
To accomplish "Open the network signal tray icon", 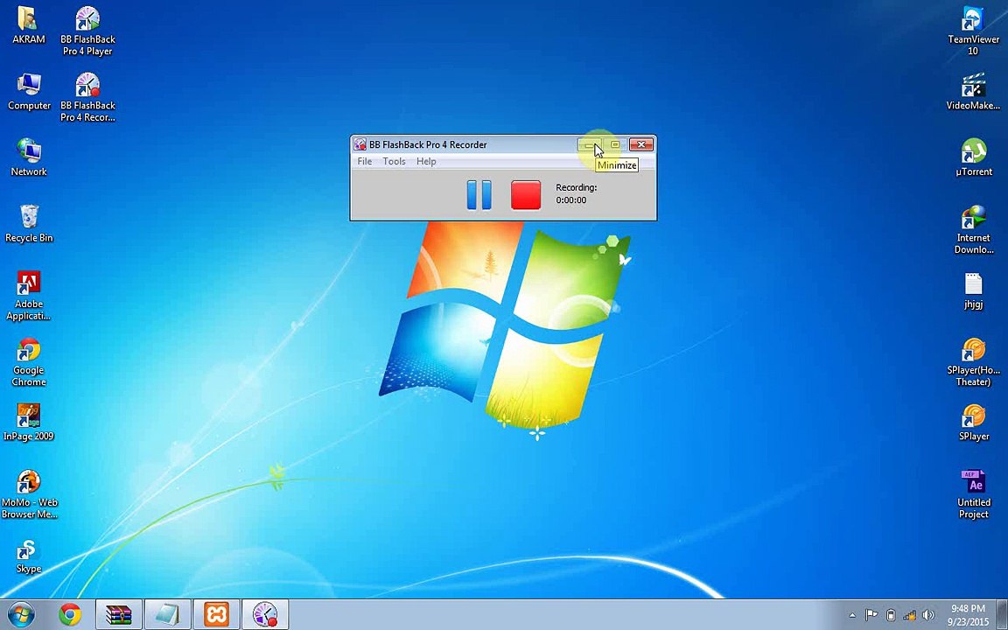I will pyautogui.click(x=909, y=615).
